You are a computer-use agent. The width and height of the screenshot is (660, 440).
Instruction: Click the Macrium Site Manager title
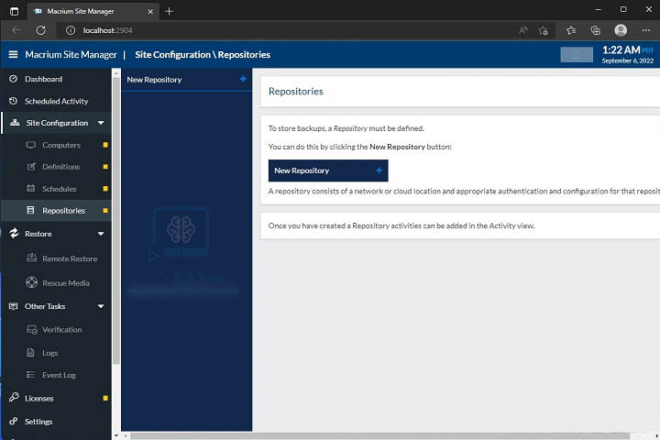pyautogui.click(x=71, y=54)
